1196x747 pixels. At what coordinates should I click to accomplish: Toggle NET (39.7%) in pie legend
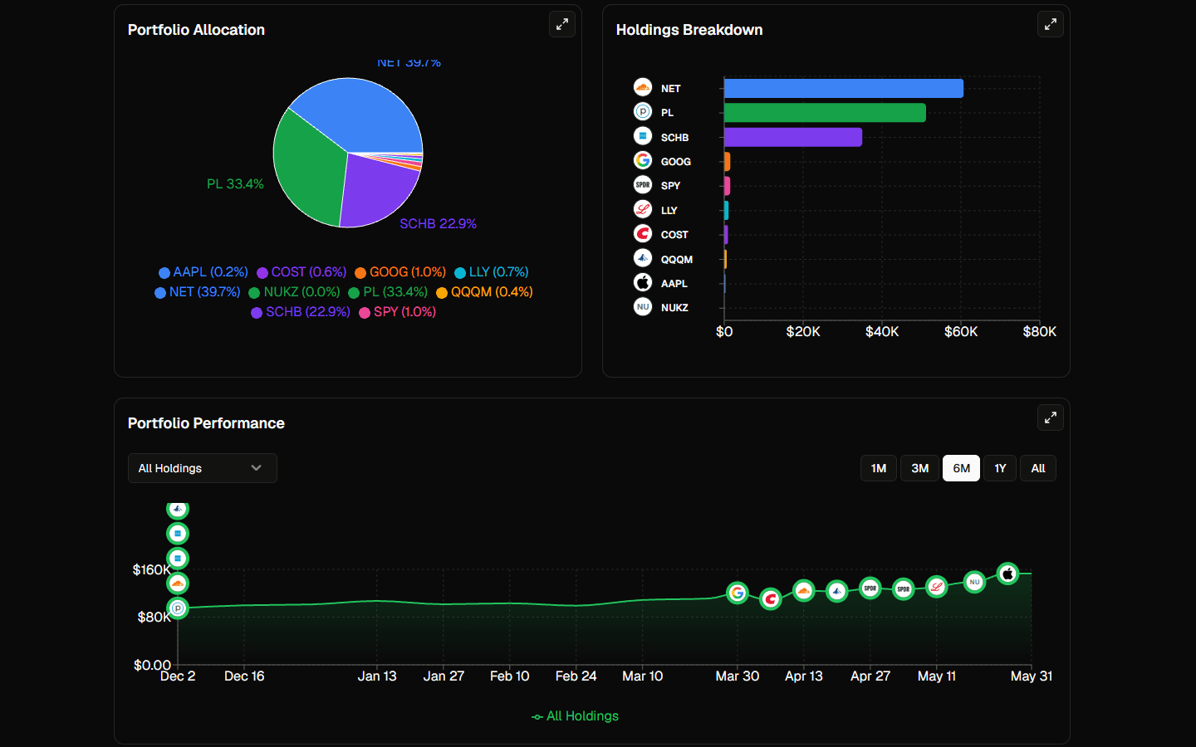tap(198, 292)
